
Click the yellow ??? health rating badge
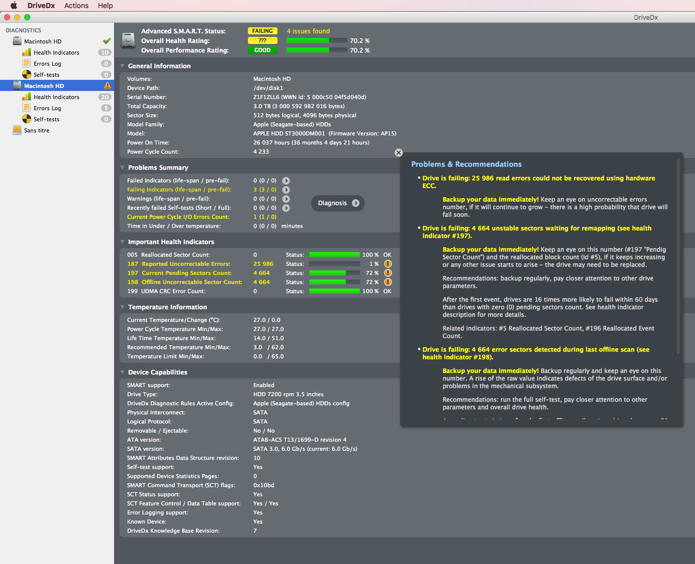(x=262, y=40)
